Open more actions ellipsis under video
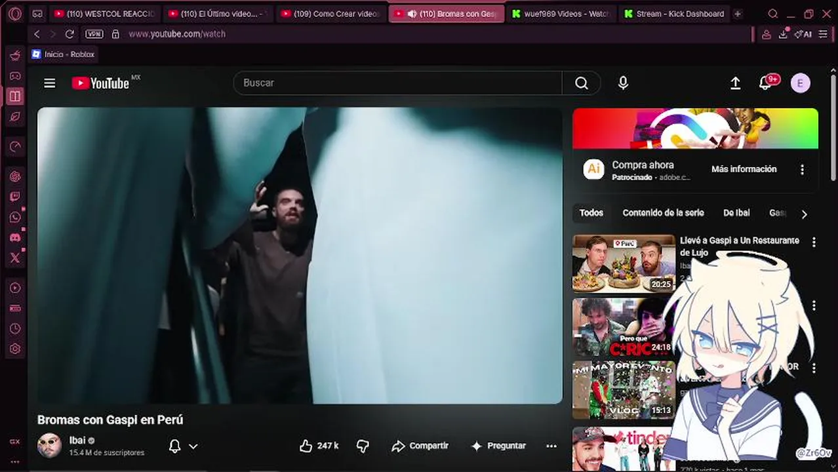The image size is (838, 472). coord(551,446)
